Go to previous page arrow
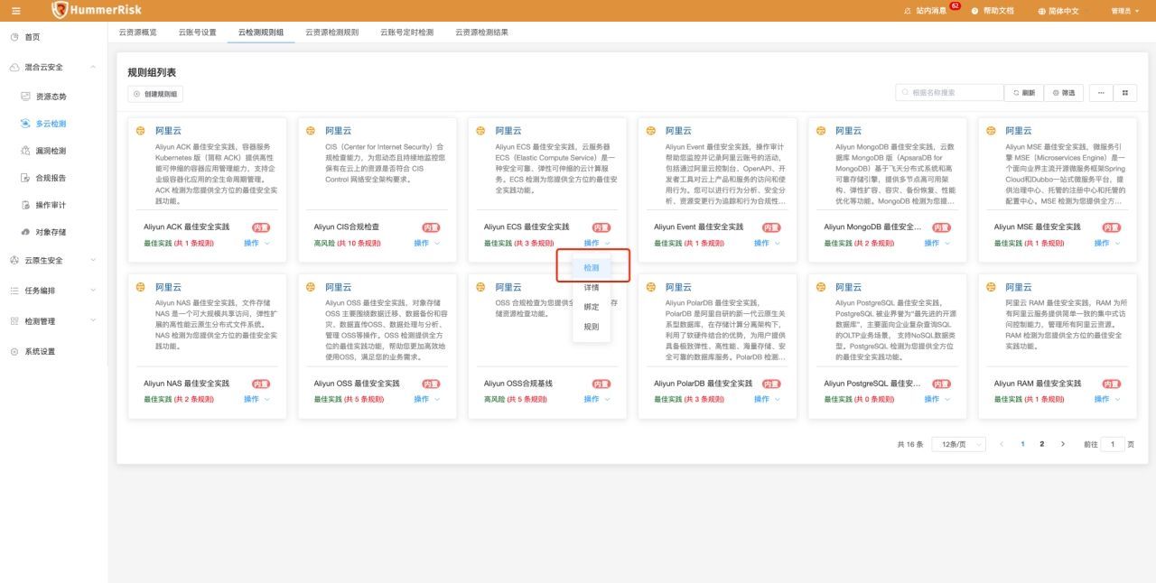This screenshot has height=583, width=1156. tap(1002, 444)
